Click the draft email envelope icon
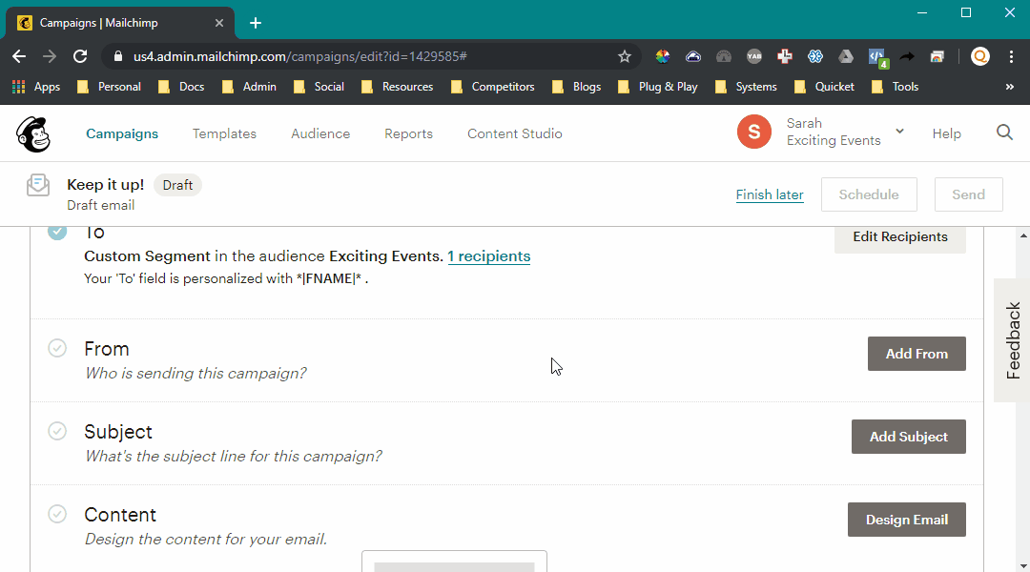 [38, 185]
